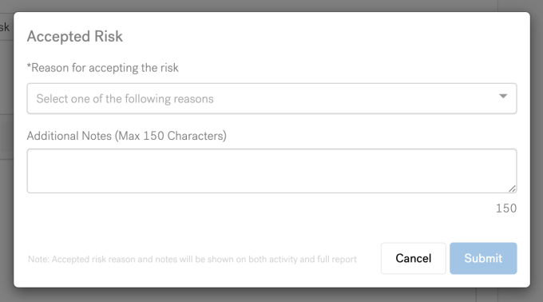The image size is (543, 302).
Task: Expand the reasons combo box list
Action: point(271,98)
